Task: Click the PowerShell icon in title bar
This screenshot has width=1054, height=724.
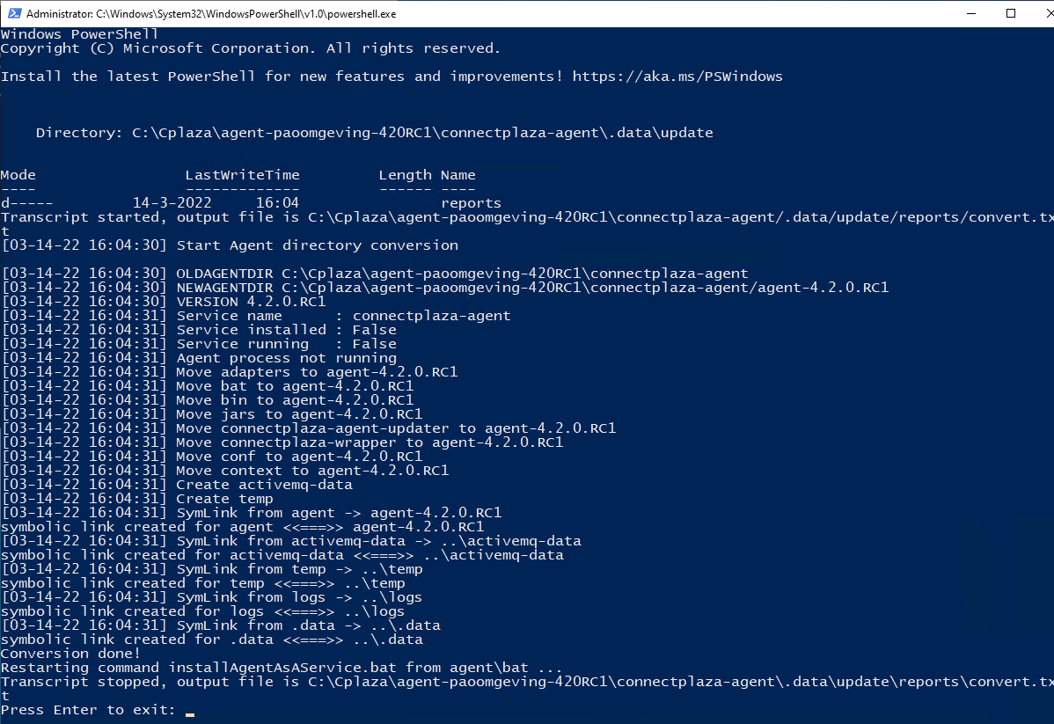Action: click(x=14, y=13)
